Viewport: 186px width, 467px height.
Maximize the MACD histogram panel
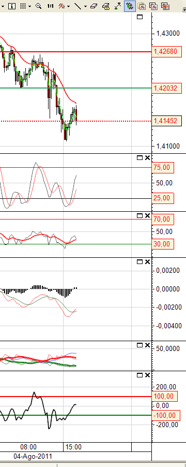(x=139, y=262)
